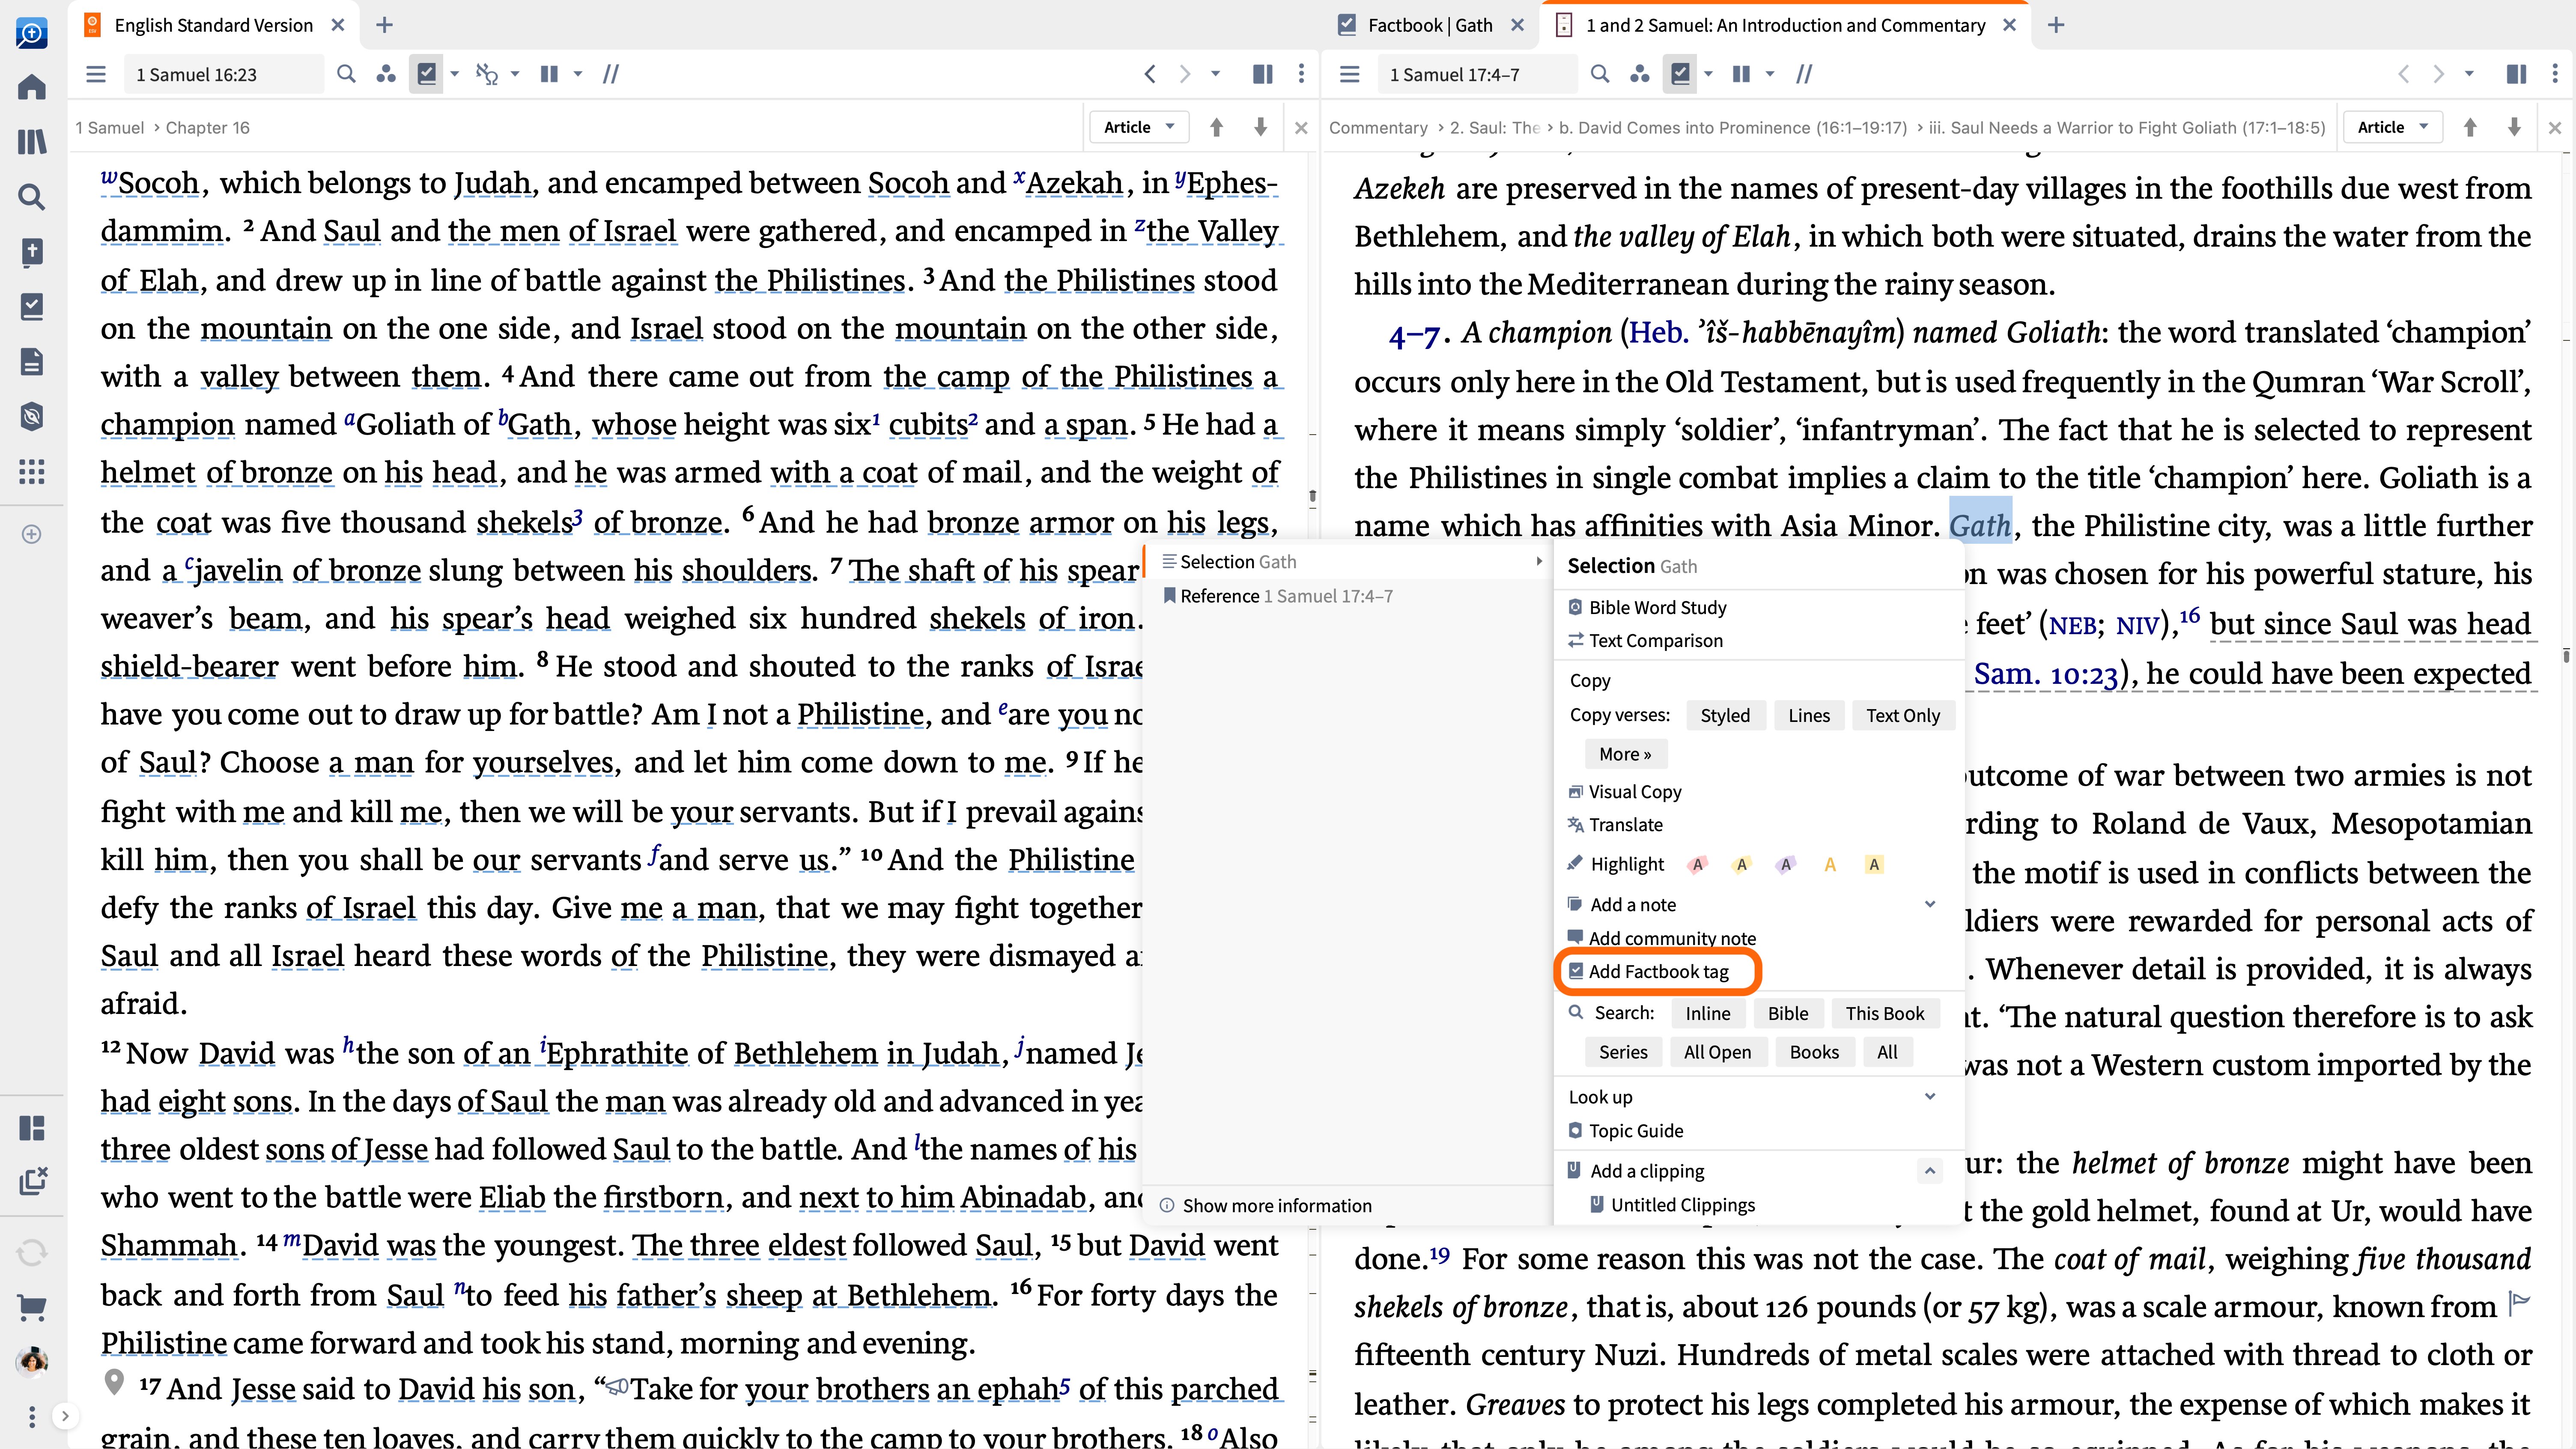Expand the Selection Gath submenu arrow
The width and height of the screenshot is (2576, 1449).
pos(1538,562)
